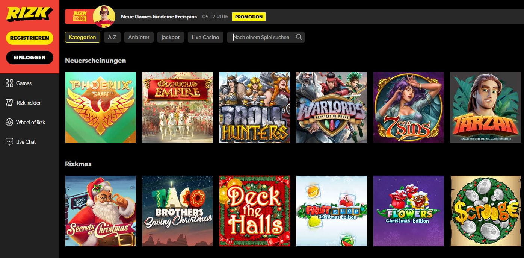Click the yellow Promotion label
The image size is (524, 258).
[249, 17]
